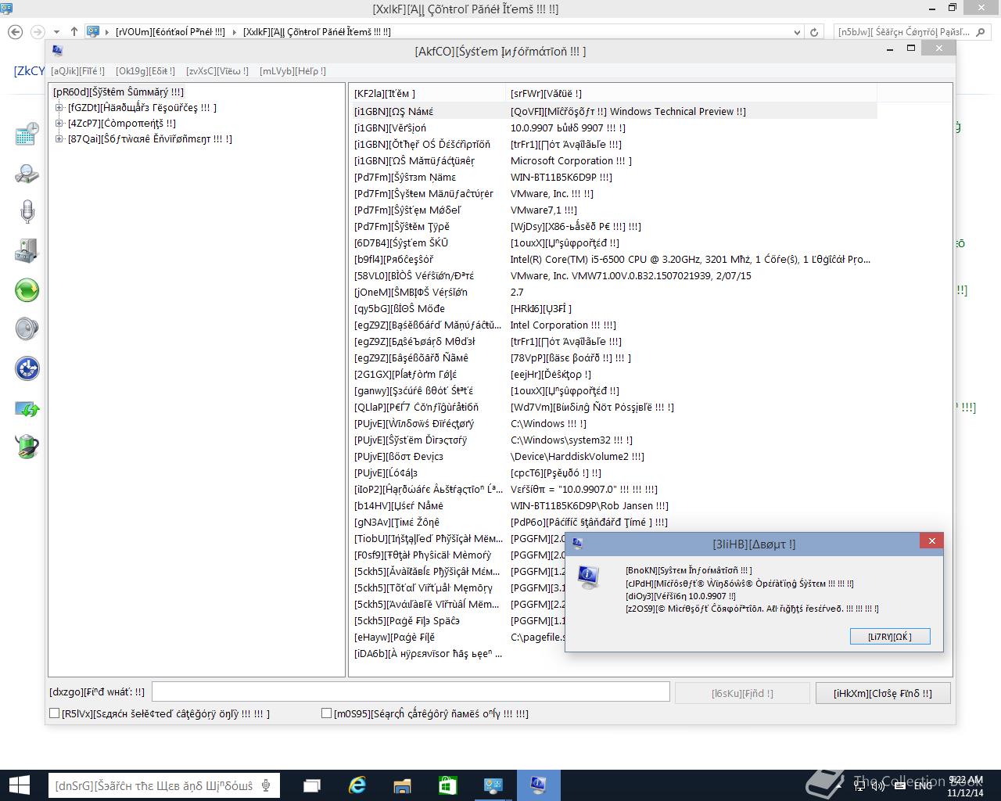
Task: Click ENG language indicator in tray
Action: click(x=923, y=785)
